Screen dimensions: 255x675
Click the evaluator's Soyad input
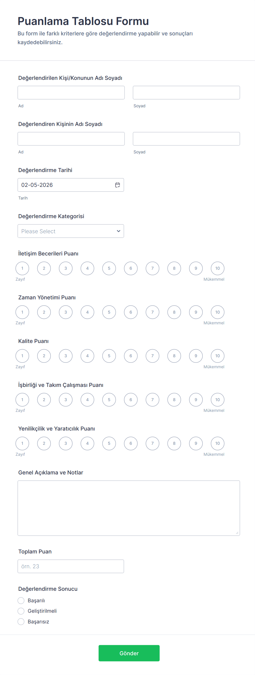click(x=186, y=139)
